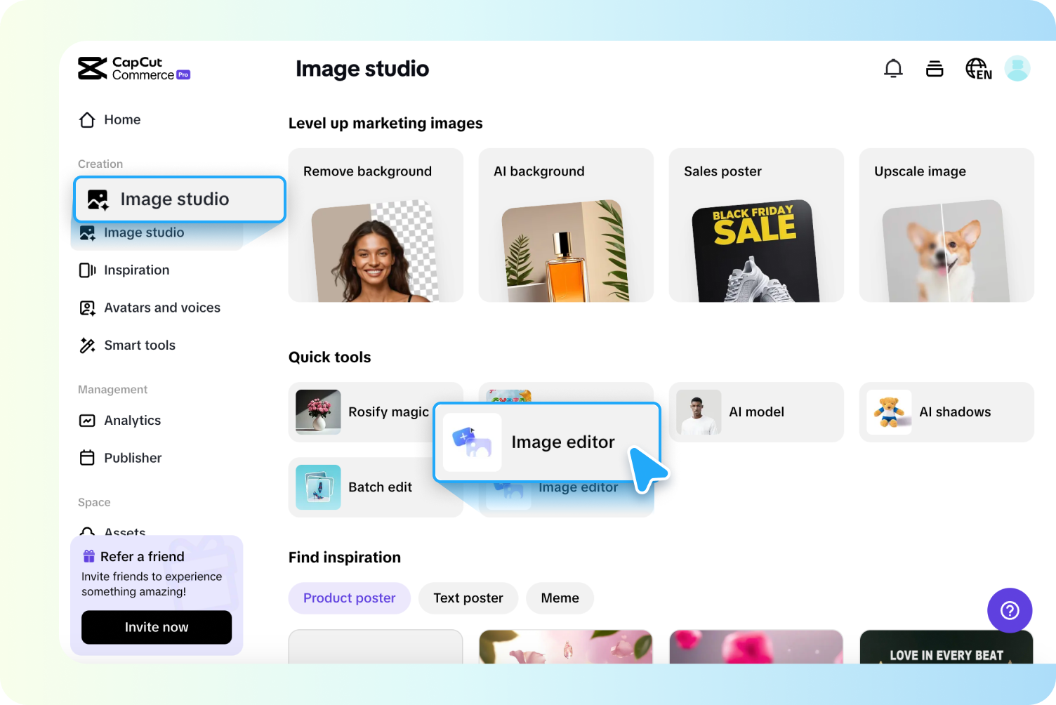The image size is (1056, 705).
Task: Click the Refer a friend title
Action: [x=143, y=557]
